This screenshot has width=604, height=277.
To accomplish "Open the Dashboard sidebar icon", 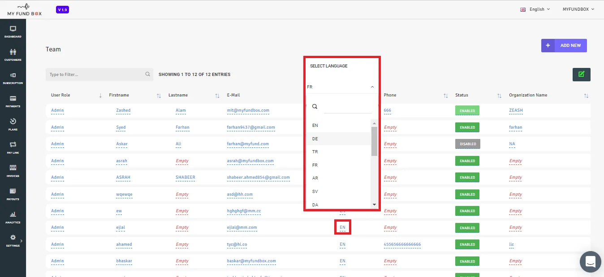I will pyautogui.click(x=13, y=31).
